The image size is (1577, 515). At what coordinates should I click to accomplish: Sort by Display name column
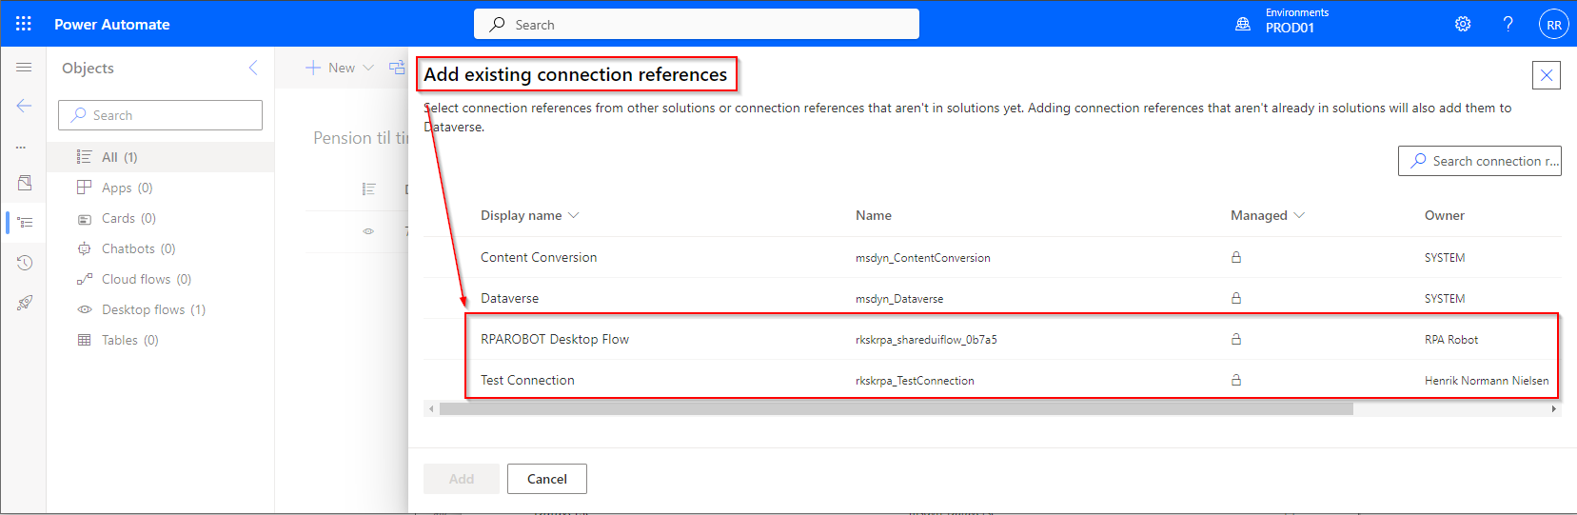(529, 216)
